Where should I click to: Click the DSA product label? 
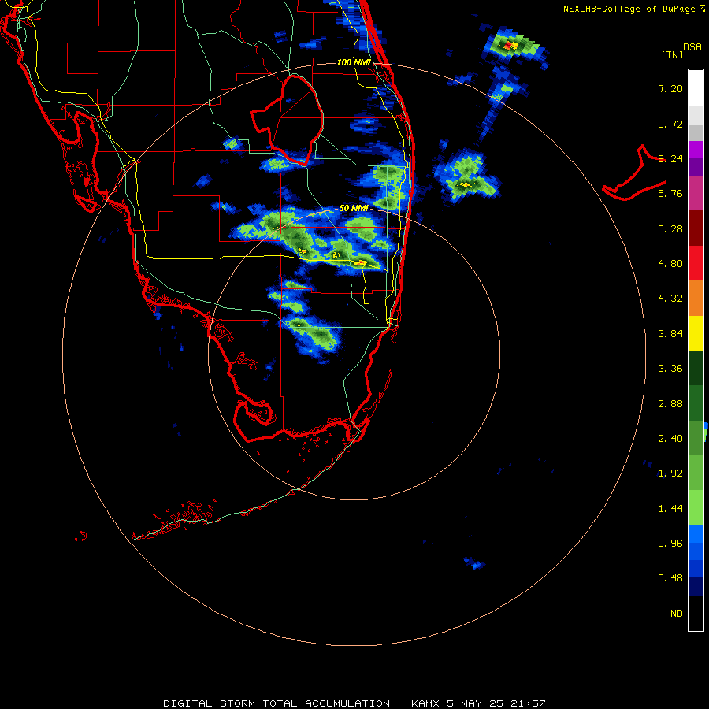tap(692, 47)
